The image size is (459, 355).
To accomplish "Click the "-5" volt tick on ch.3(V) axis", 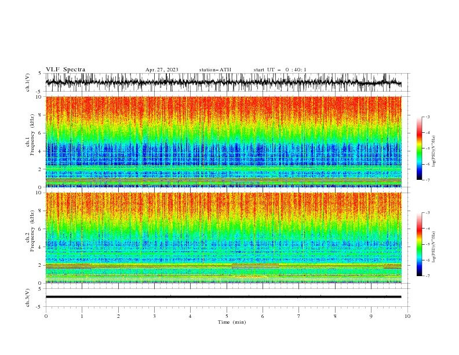I will tap(39, 307).
